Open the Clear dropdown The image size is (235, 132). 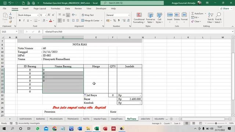[196, 21]
